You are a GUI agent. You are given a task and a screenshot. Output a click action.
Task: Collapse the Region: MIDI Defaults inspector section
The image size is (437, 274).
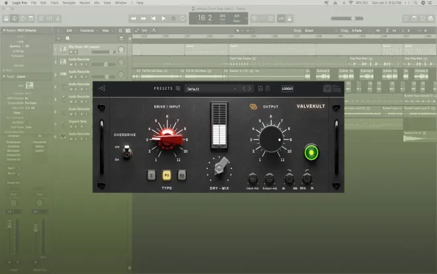click(x=4, y=30)
